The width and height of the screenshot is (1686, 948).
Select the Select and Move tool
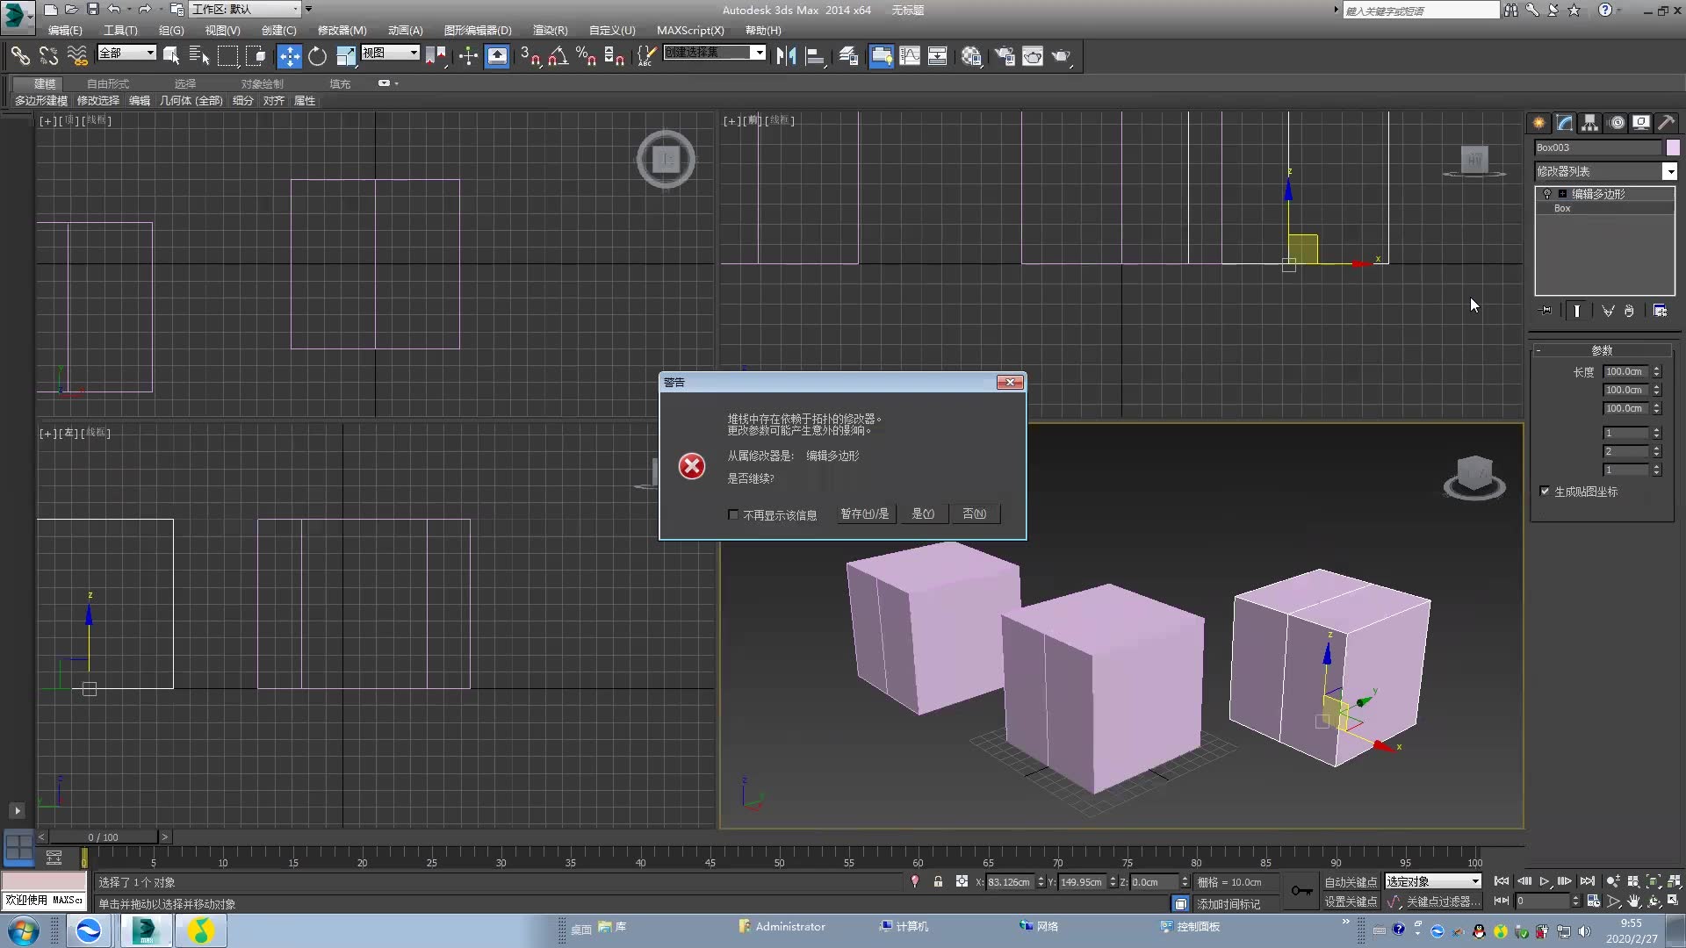[289, 55]
